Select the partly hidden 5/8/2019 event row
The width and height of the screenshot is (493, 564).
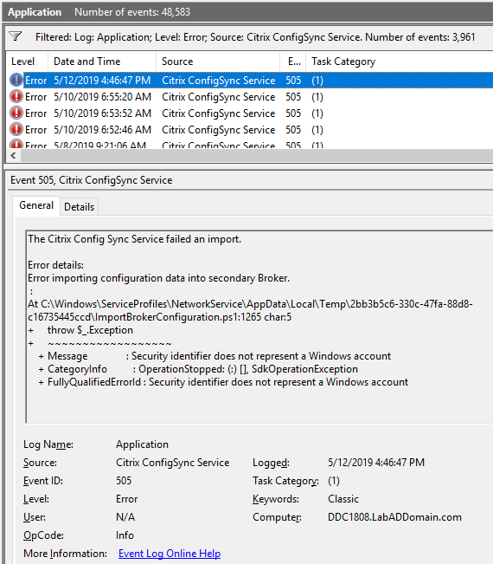[250, 145]
